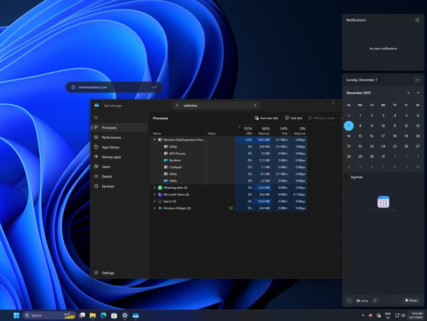Toggle the Agenda checkbox in calendar panel
Image resolution: width=427 pixels, height=321 pixels.
(347, 177)
